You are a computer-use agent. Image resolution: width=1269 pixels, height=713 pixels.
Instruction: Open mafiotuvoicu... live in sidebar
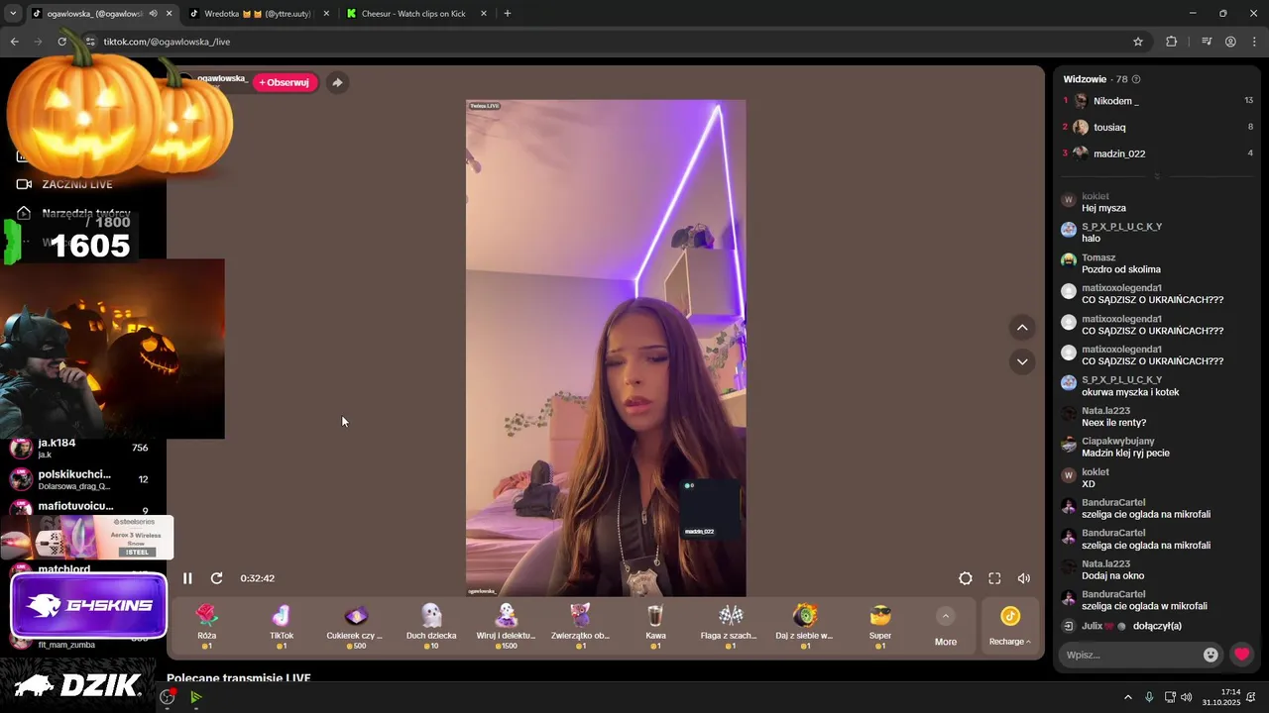[x=79, y=507]
